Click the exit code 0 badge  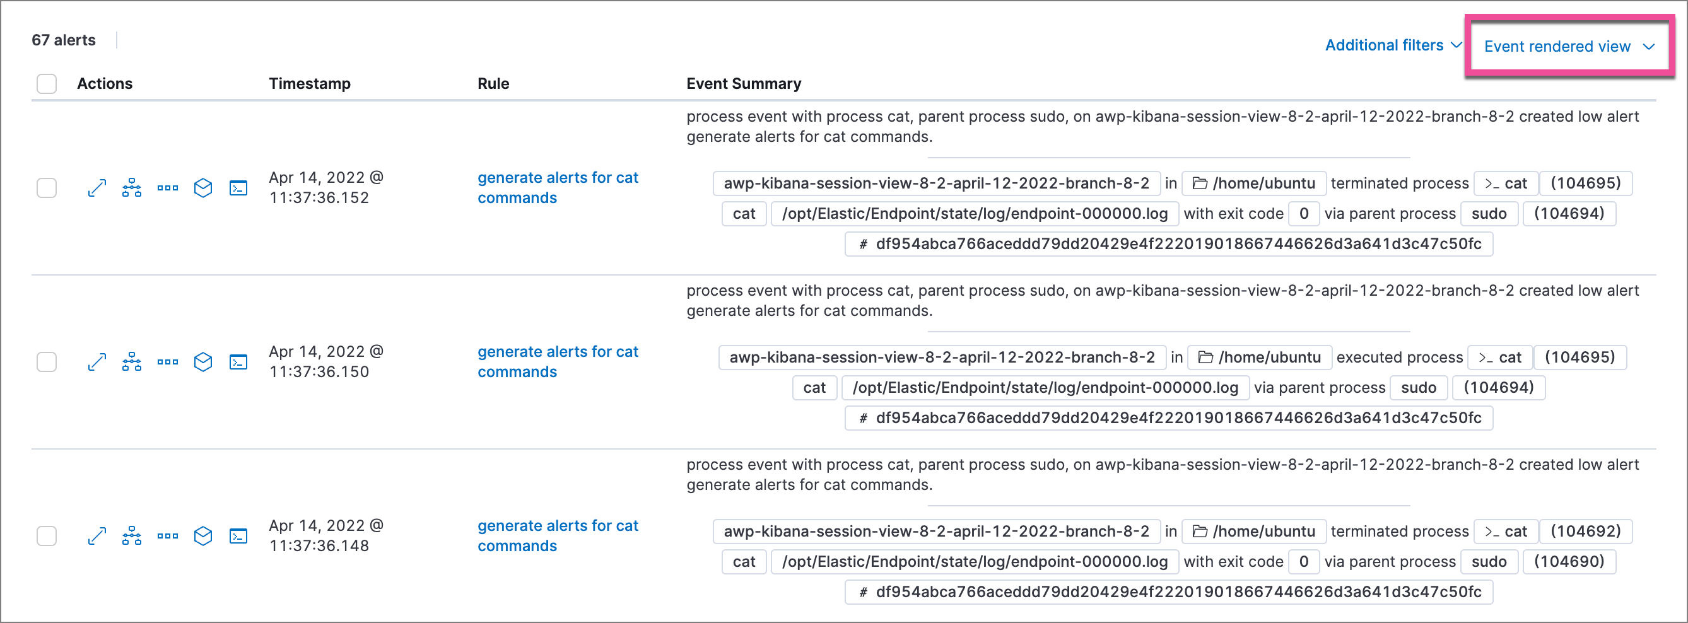(x=1303, y=213)
